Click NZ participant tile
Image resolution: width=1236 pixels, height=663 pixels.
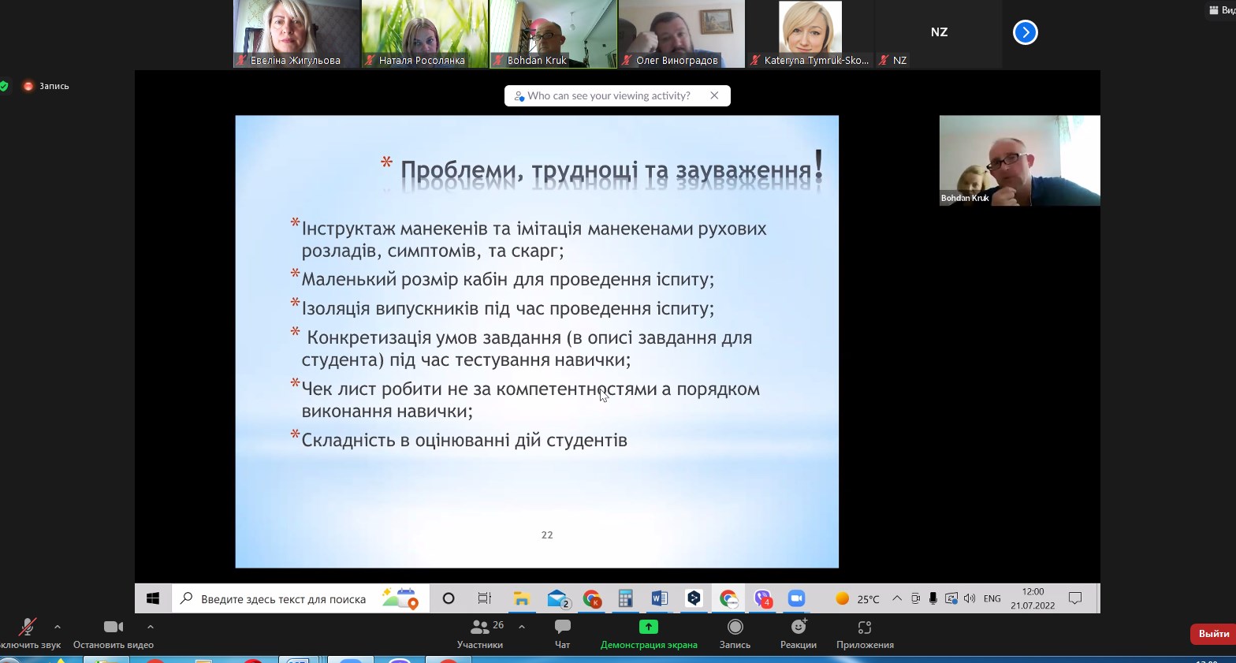pyautogui.click(x=938, y=33)
